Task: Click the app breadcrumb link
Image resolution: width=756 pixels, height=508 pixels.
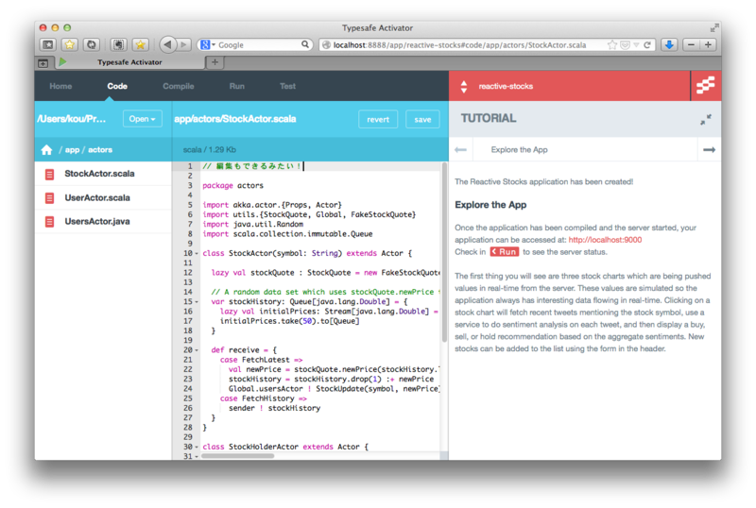Action: coord(72,150)
